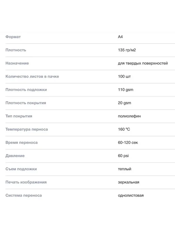175x233 pixels.
Task: Select the 'Время переноса' label
Action: [x=22, y=143]
